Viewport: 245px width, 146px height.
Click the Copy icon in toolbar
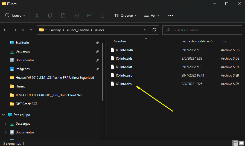(50, 16)
